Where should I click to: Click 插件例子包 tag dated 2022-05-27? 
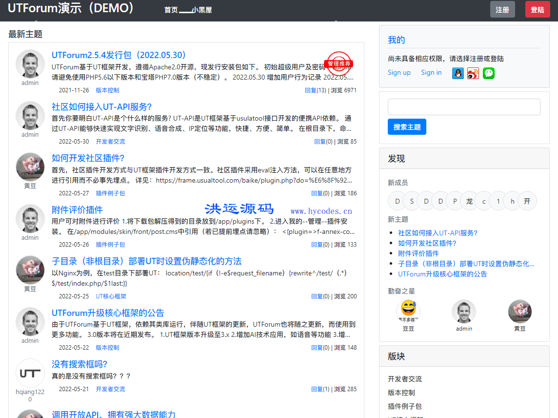(x=110, y=193)
